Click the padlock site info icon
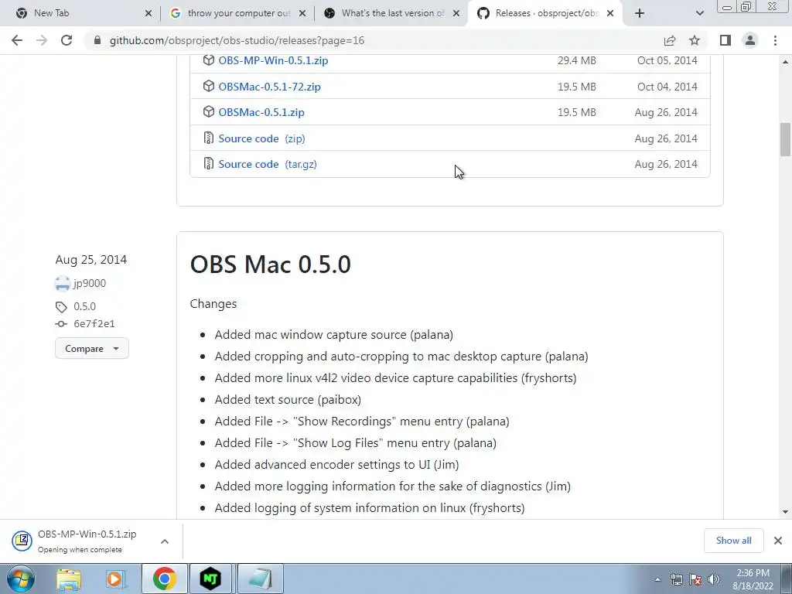The image size is (792, 594). coord(97,40)
